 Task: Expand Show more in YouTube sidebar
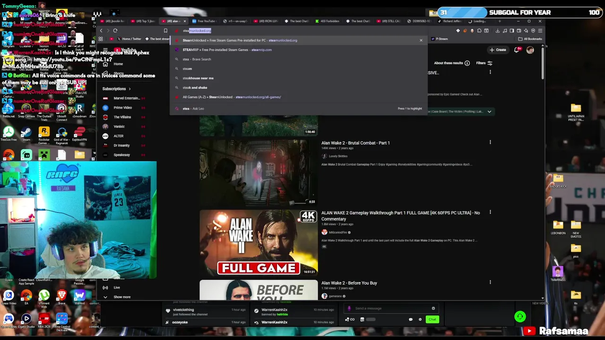(x=117, y=297)
